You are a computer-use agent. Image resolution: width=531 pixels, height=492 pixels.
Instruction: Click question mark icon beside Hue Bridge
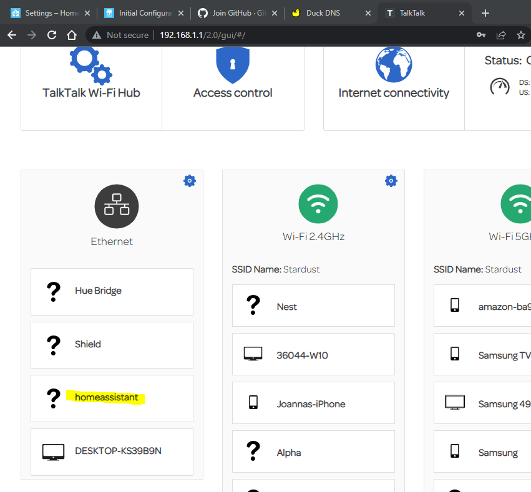(x=54, y=292)
